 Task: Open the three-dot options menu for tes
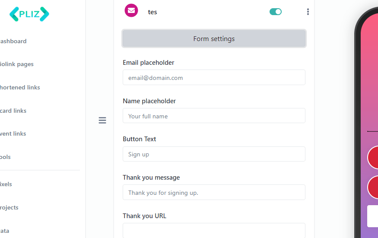308,12
